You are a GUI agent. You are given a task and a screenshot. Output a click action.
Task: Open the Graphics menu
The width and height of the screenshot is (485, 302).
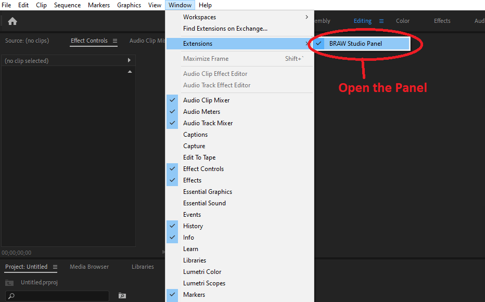[129, 5]
